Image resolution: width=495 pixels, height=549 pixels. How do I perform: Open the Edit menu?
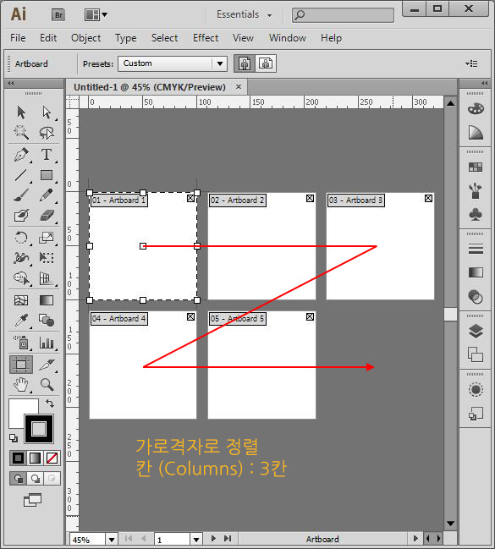(x=48, y=38)
